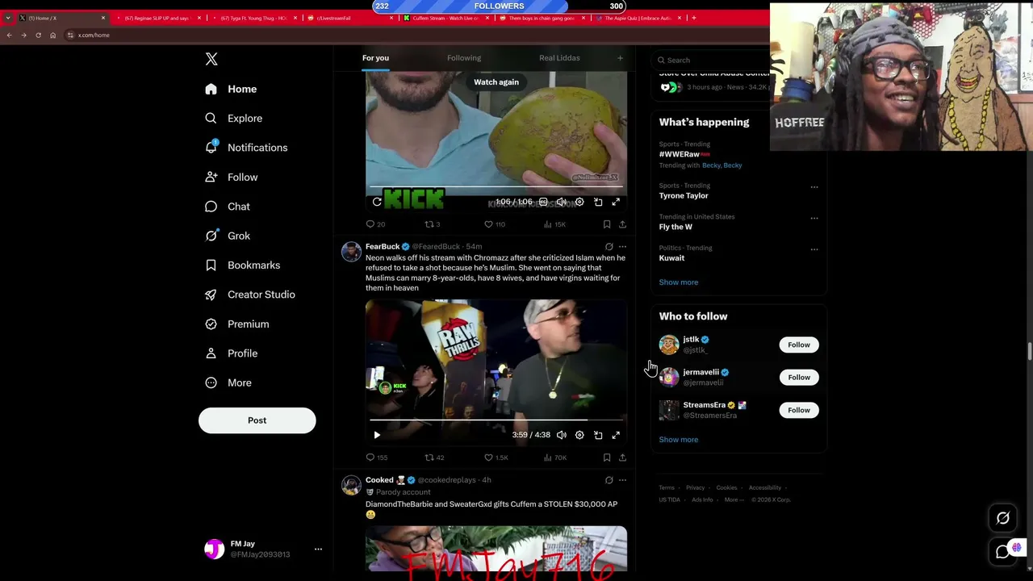Click Show more under Who to follow
Image resolution: width=1033 pixels, height=581 pixels.
pyautogui.click(x=679, y=440)
